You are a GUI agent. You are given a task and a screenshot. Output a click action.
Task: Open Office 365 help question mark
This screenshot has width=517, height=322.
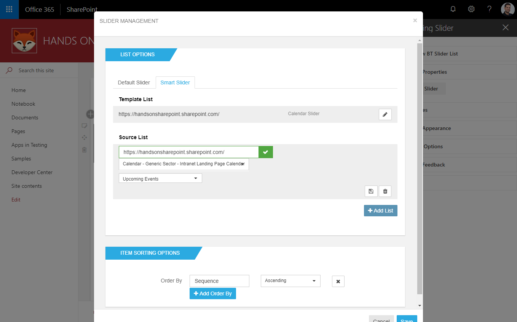(489, 9)
